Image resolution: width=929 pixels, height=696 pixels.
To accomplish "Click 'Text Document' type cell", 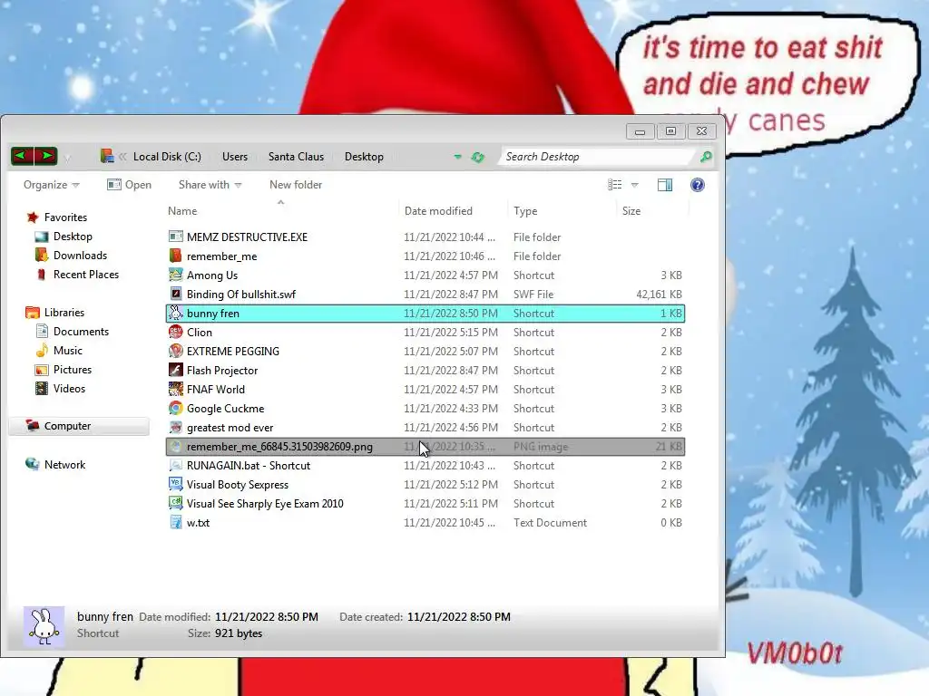I will (x=550, y=523).
